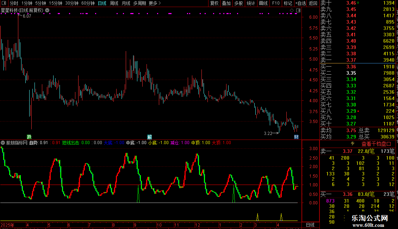Click the 中底: -1.00 indicator label

pos(136,143)
